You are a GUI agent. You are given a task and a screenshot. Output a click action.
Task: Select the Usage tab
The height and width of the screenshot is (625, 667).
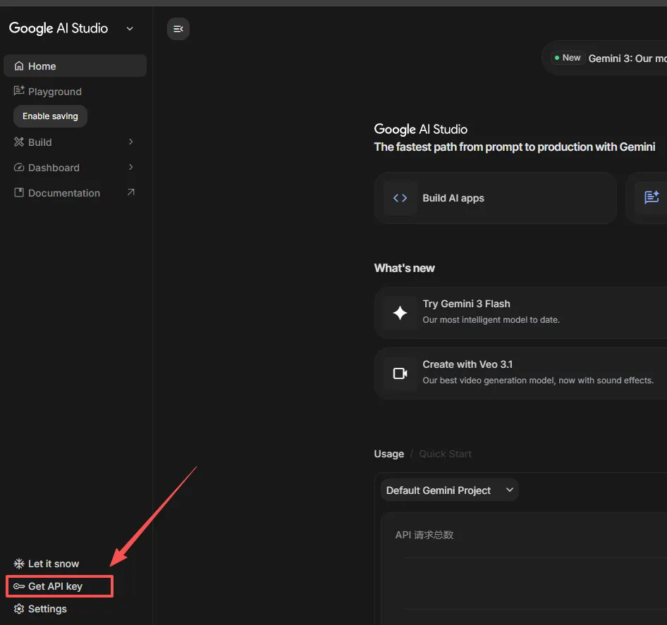click(388, 454)
